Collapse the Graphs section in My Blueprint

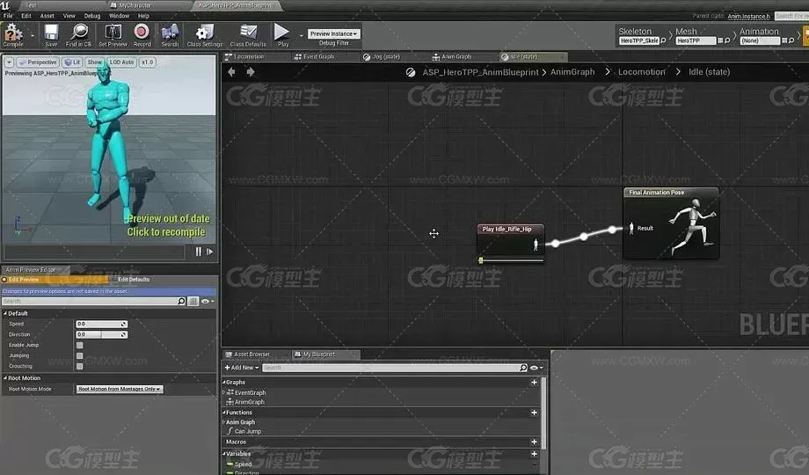(x=224, y=383)
